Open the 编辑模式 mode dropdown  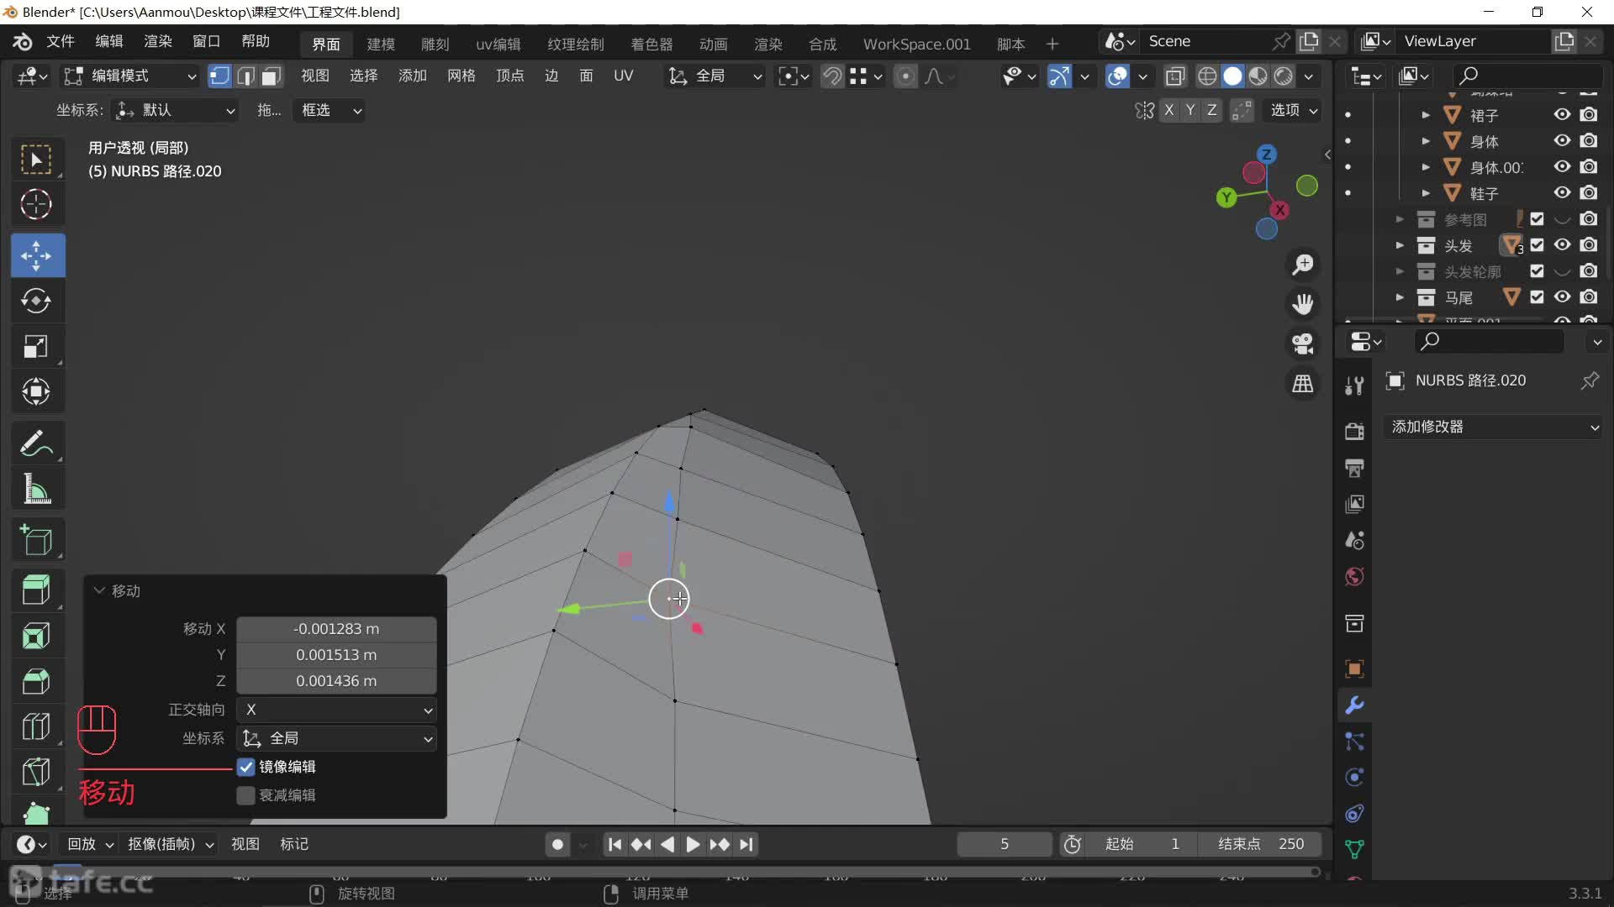pos(131,76)
